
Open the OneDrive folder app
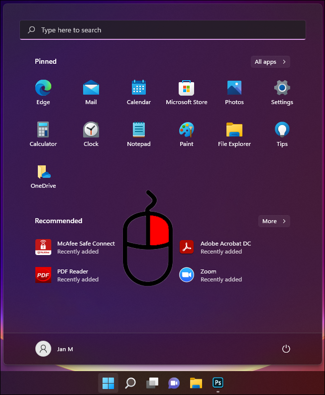43,176
